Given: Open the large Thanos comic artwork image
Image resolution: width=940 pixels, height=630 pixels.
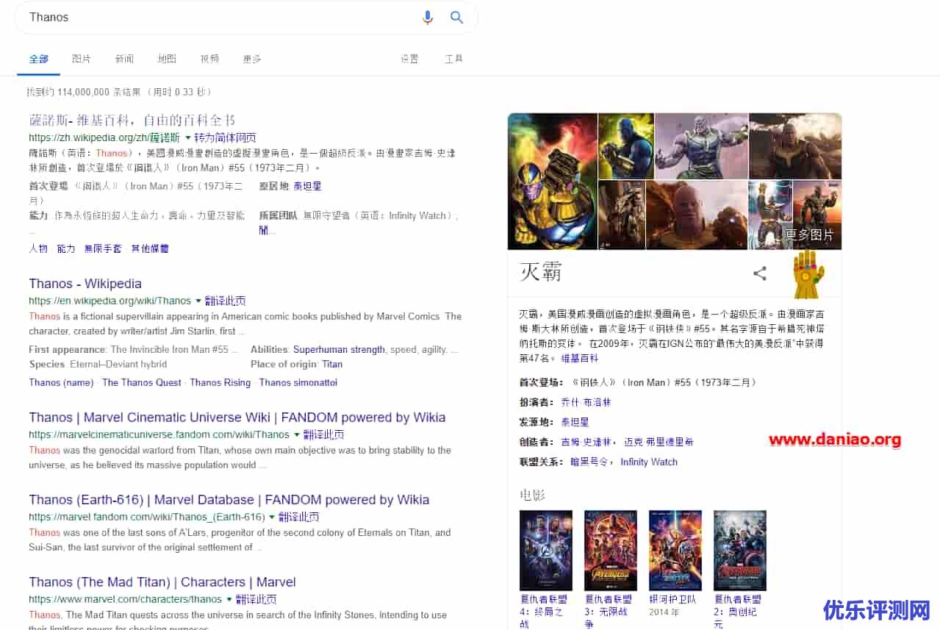Looking at the screenshot, I should coord(553,182).
